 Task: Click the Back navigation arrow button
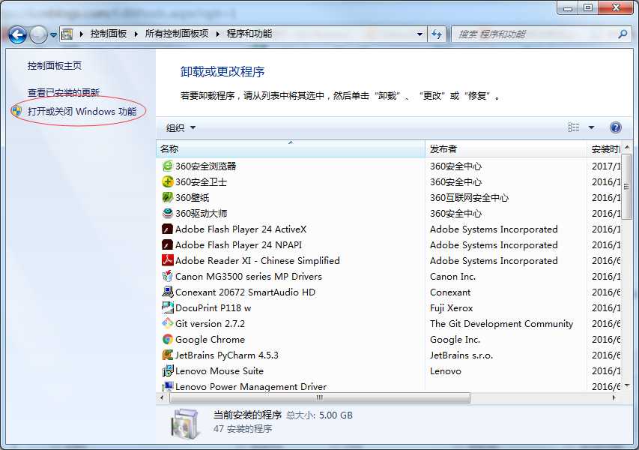click(17, 34)
